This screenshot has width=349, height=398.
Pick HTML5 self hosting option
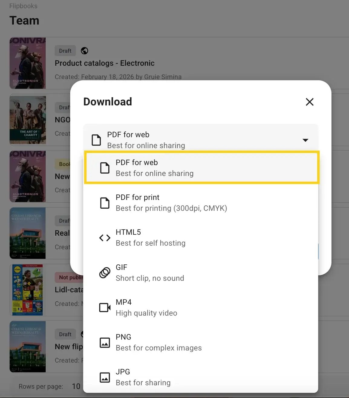[201, 237]
